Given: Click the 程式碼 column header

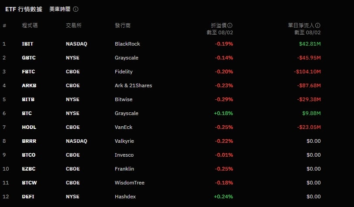Looking at the screenshot, I should [30, 26].
